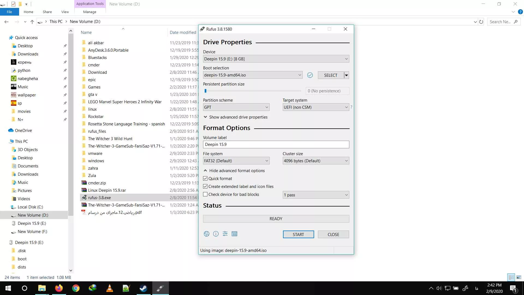Open the Cluster size dropdown
This screenshot has width=524, height=295.
pos(316,161)
